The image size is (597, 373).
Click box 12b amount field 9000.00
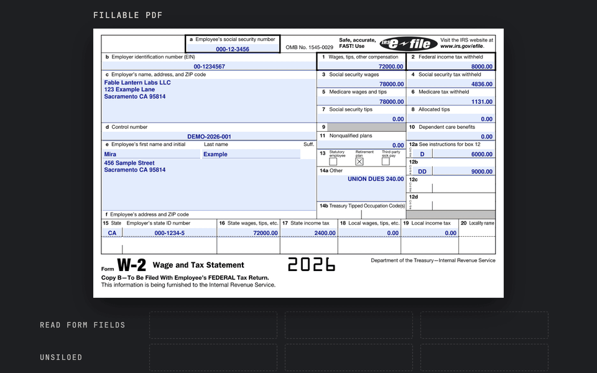point(464,172)
